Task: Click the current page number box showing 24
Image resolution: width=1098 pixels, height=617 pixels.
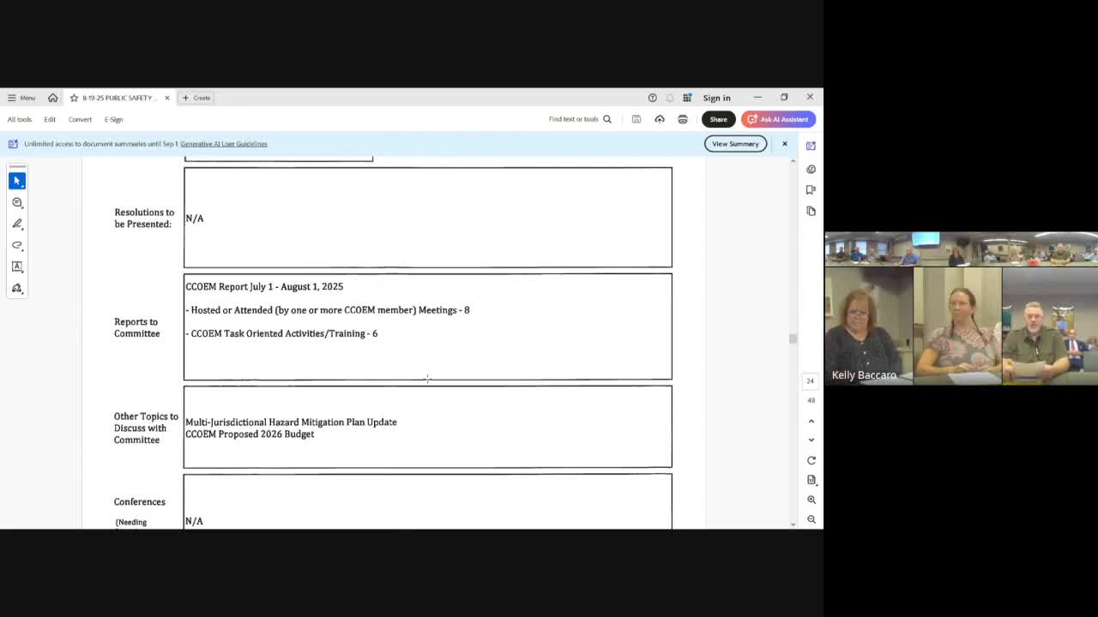Action: point(810,381)
